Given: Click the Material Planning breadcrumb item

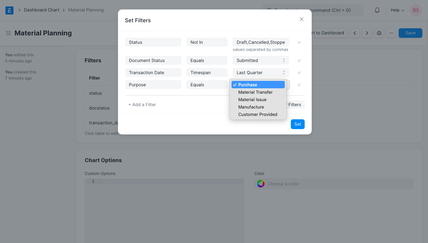Looking at the screenshot, I should click(86, 10).
